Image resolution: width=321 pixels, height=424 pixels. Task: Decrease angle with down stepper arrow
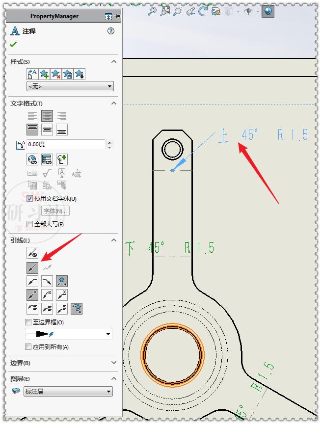(109, 147)
